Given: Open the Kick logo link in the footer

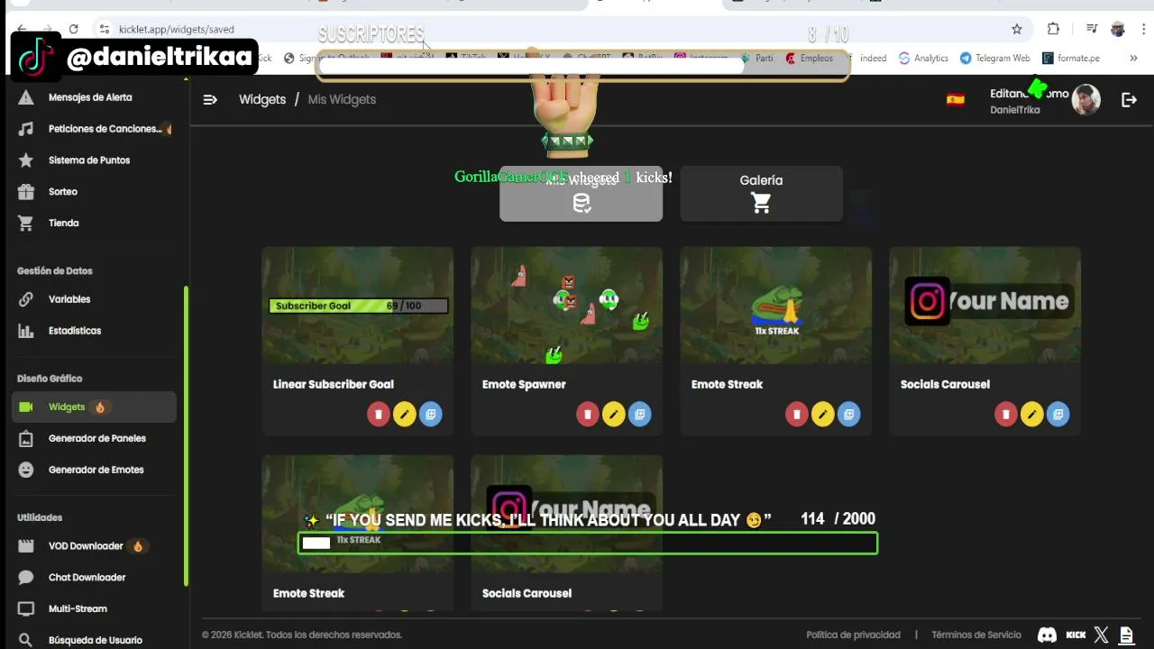Looking at the screenshot, I should 1076,635.
